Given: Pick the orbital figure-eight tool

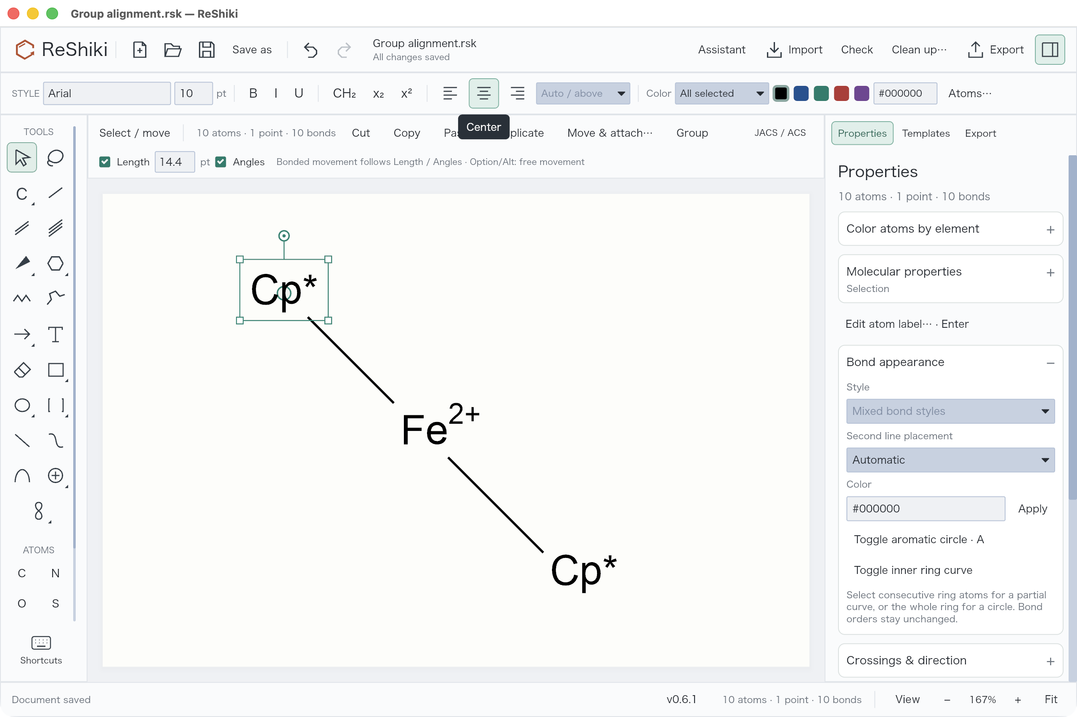Looking at the screenshot, I should point(39,511).
